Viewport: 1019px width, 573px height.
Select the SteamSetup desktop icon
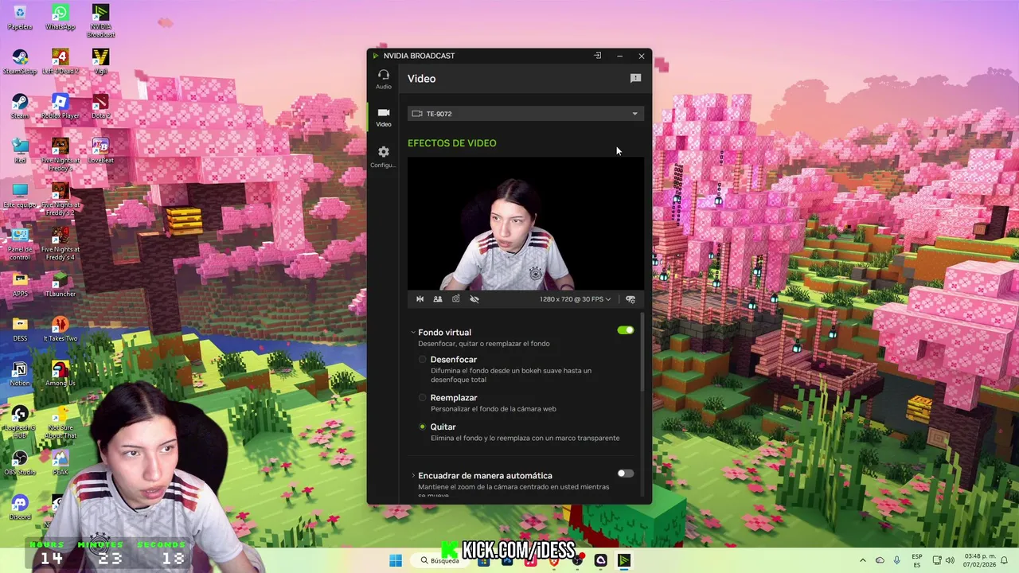coord(20,62)
